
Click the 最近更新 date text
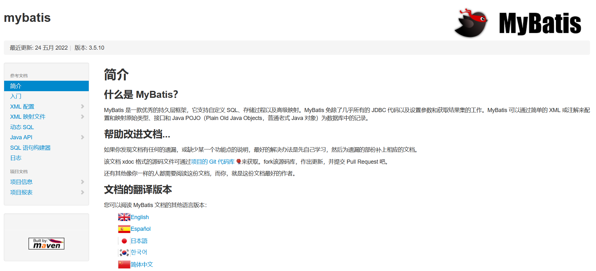39,48
